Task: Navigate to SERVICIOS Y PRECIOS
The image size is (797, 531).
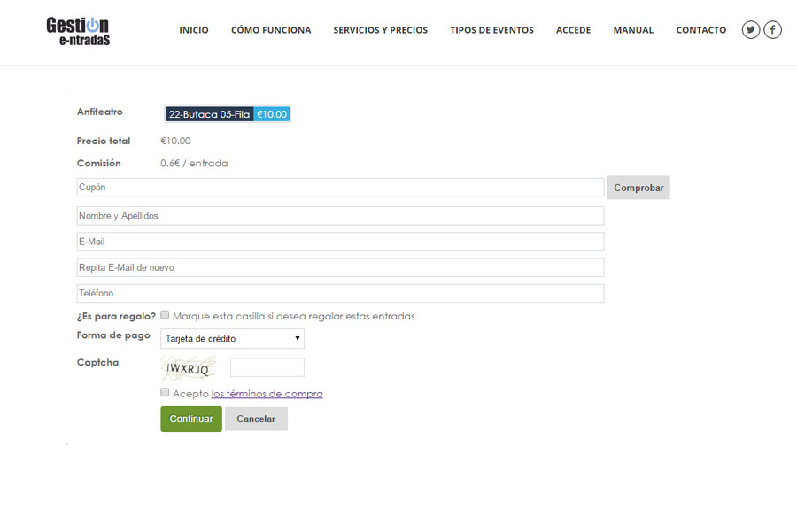Action: [380, 30]
